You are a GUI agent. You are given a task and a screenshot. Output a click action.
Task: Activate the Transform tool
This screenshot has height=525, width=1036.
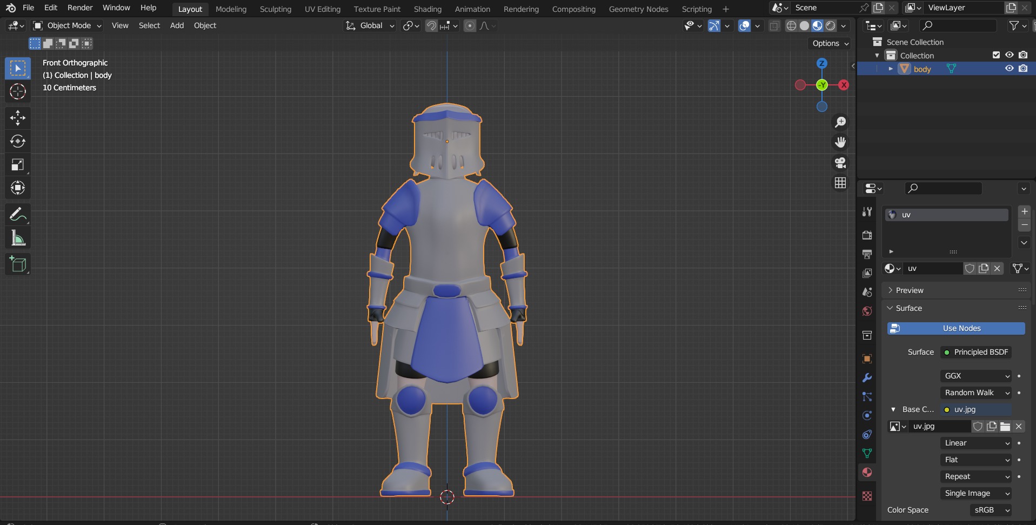click(18, 188)
